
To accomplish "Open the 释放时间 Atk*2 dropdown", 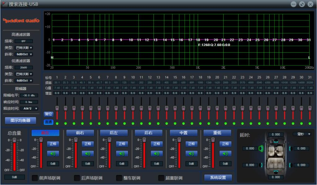I will click(29, 109).
